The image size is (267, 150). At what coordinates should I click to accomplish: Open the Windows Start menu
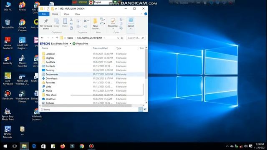[x=5, y=146]
